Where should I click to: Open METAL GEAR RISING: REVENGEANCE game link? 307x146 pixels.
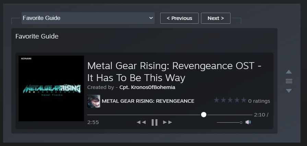click(x=148, y=101)
